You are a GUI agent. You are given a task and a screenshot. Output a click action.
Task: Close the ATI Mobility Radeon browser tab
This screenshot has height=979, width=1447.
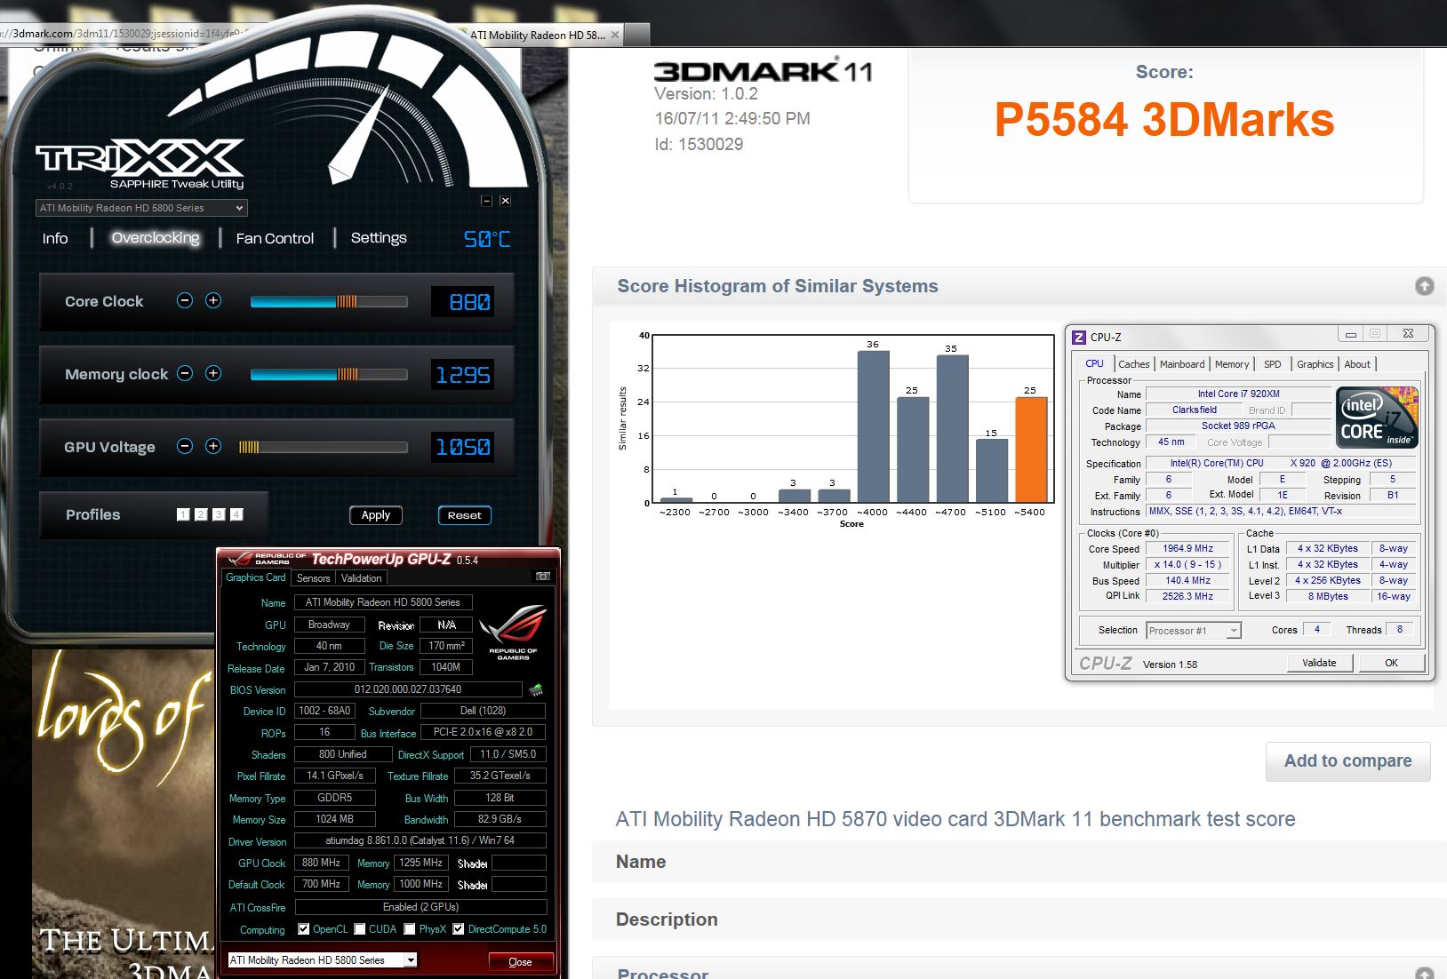point(614,35)
